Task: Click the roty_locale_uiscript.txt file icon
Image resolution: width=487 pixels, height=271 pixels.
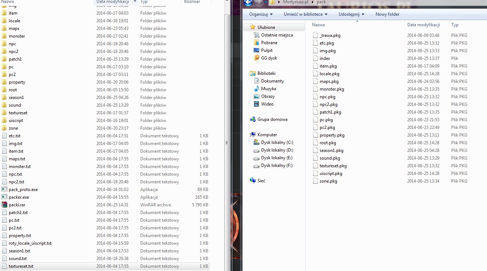Action: point(4,243)
